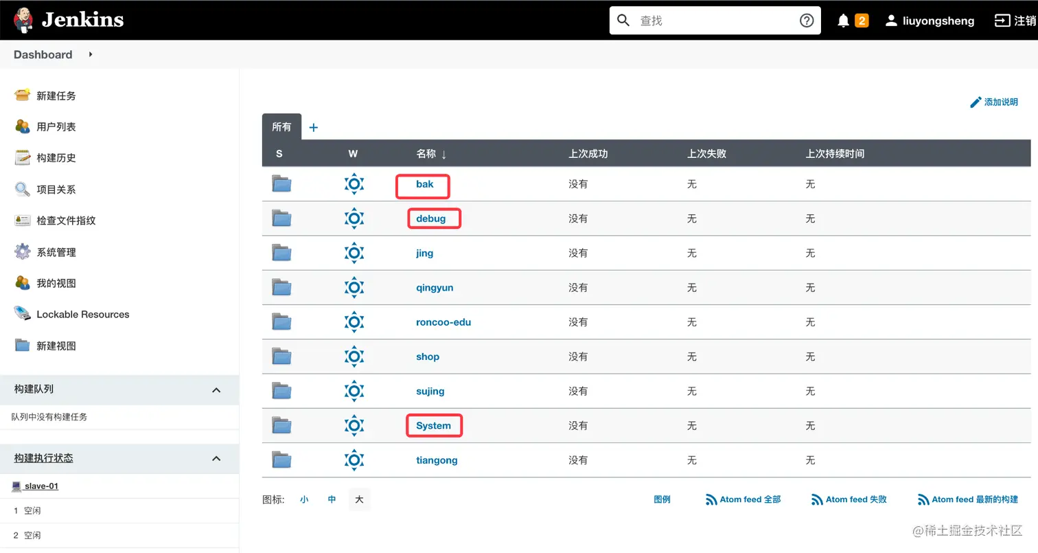Viewport: 1038px width, 553px height.
Task: Collapse the 构建队列 panel
Action: tap(216, 390)
